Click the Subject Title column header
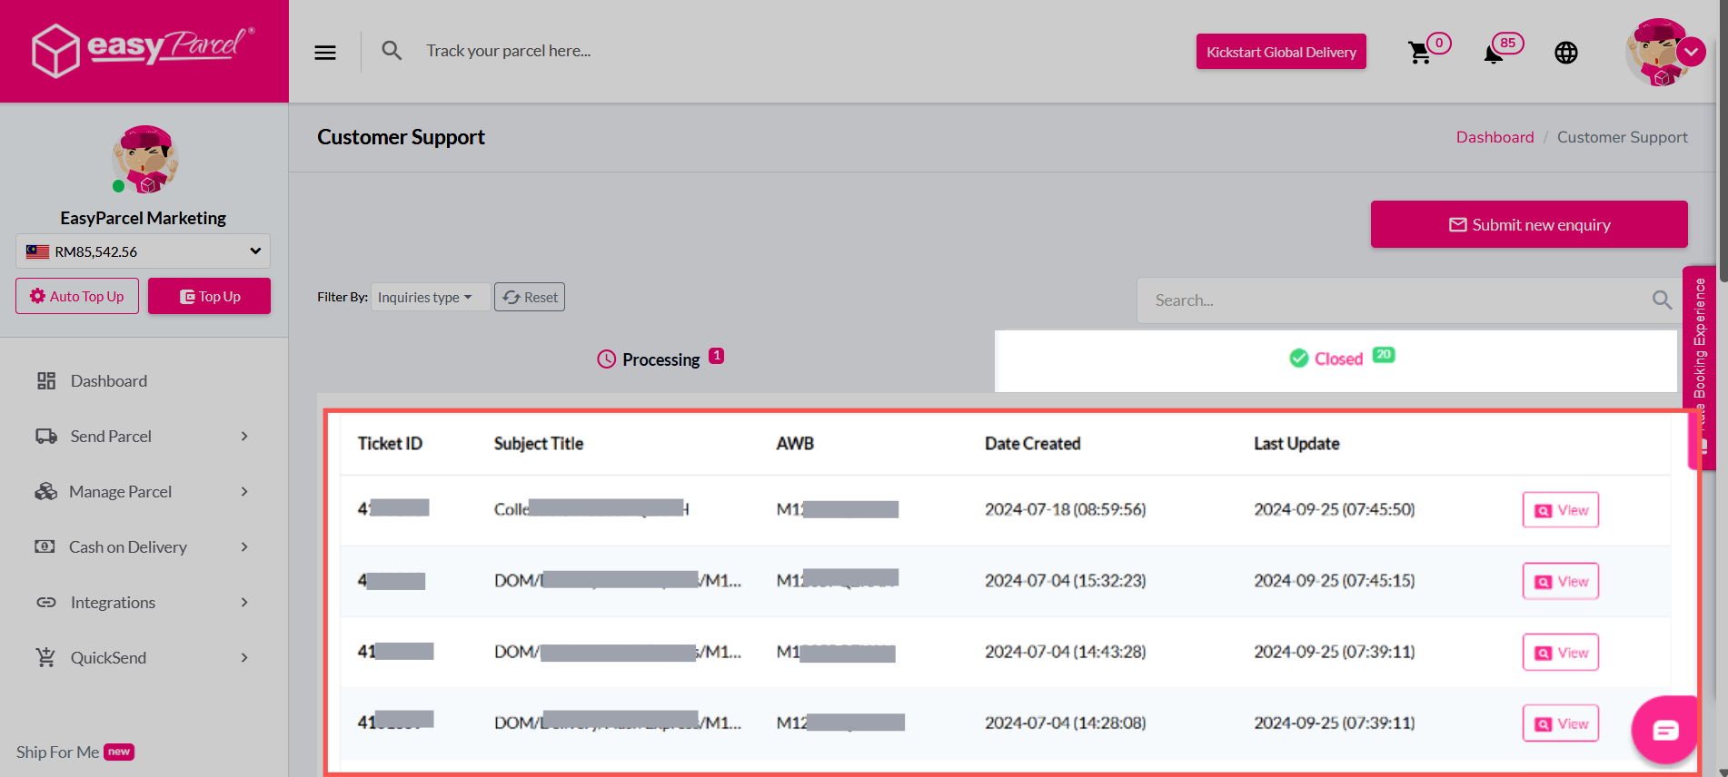Screen dimensions: 1728x777 point(539,443)
